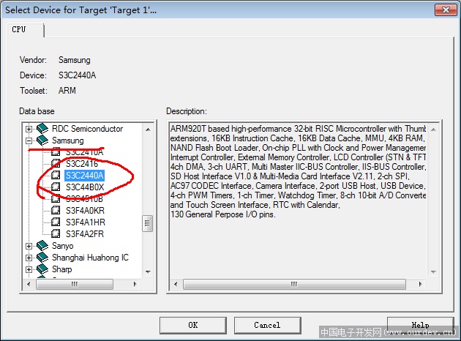This screenshot has width=461, height=341.
Task: Click the chip icon beside S3C2410A
Action: (x=56, y=152)
